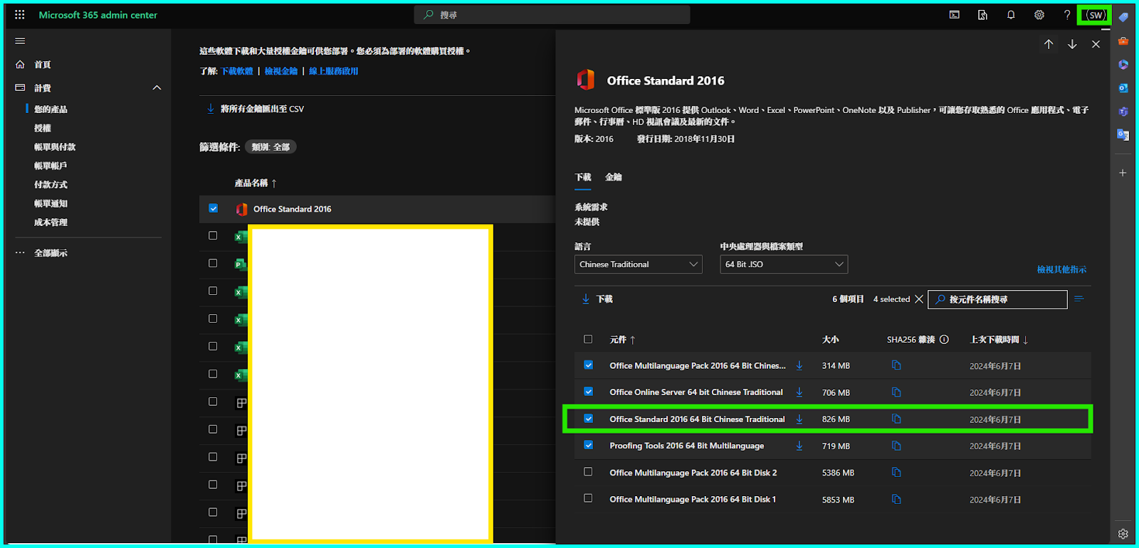Copy SHA256 hash for Office Online Server
Viewport: 1139px width, 548px height.
pos(896,392)
